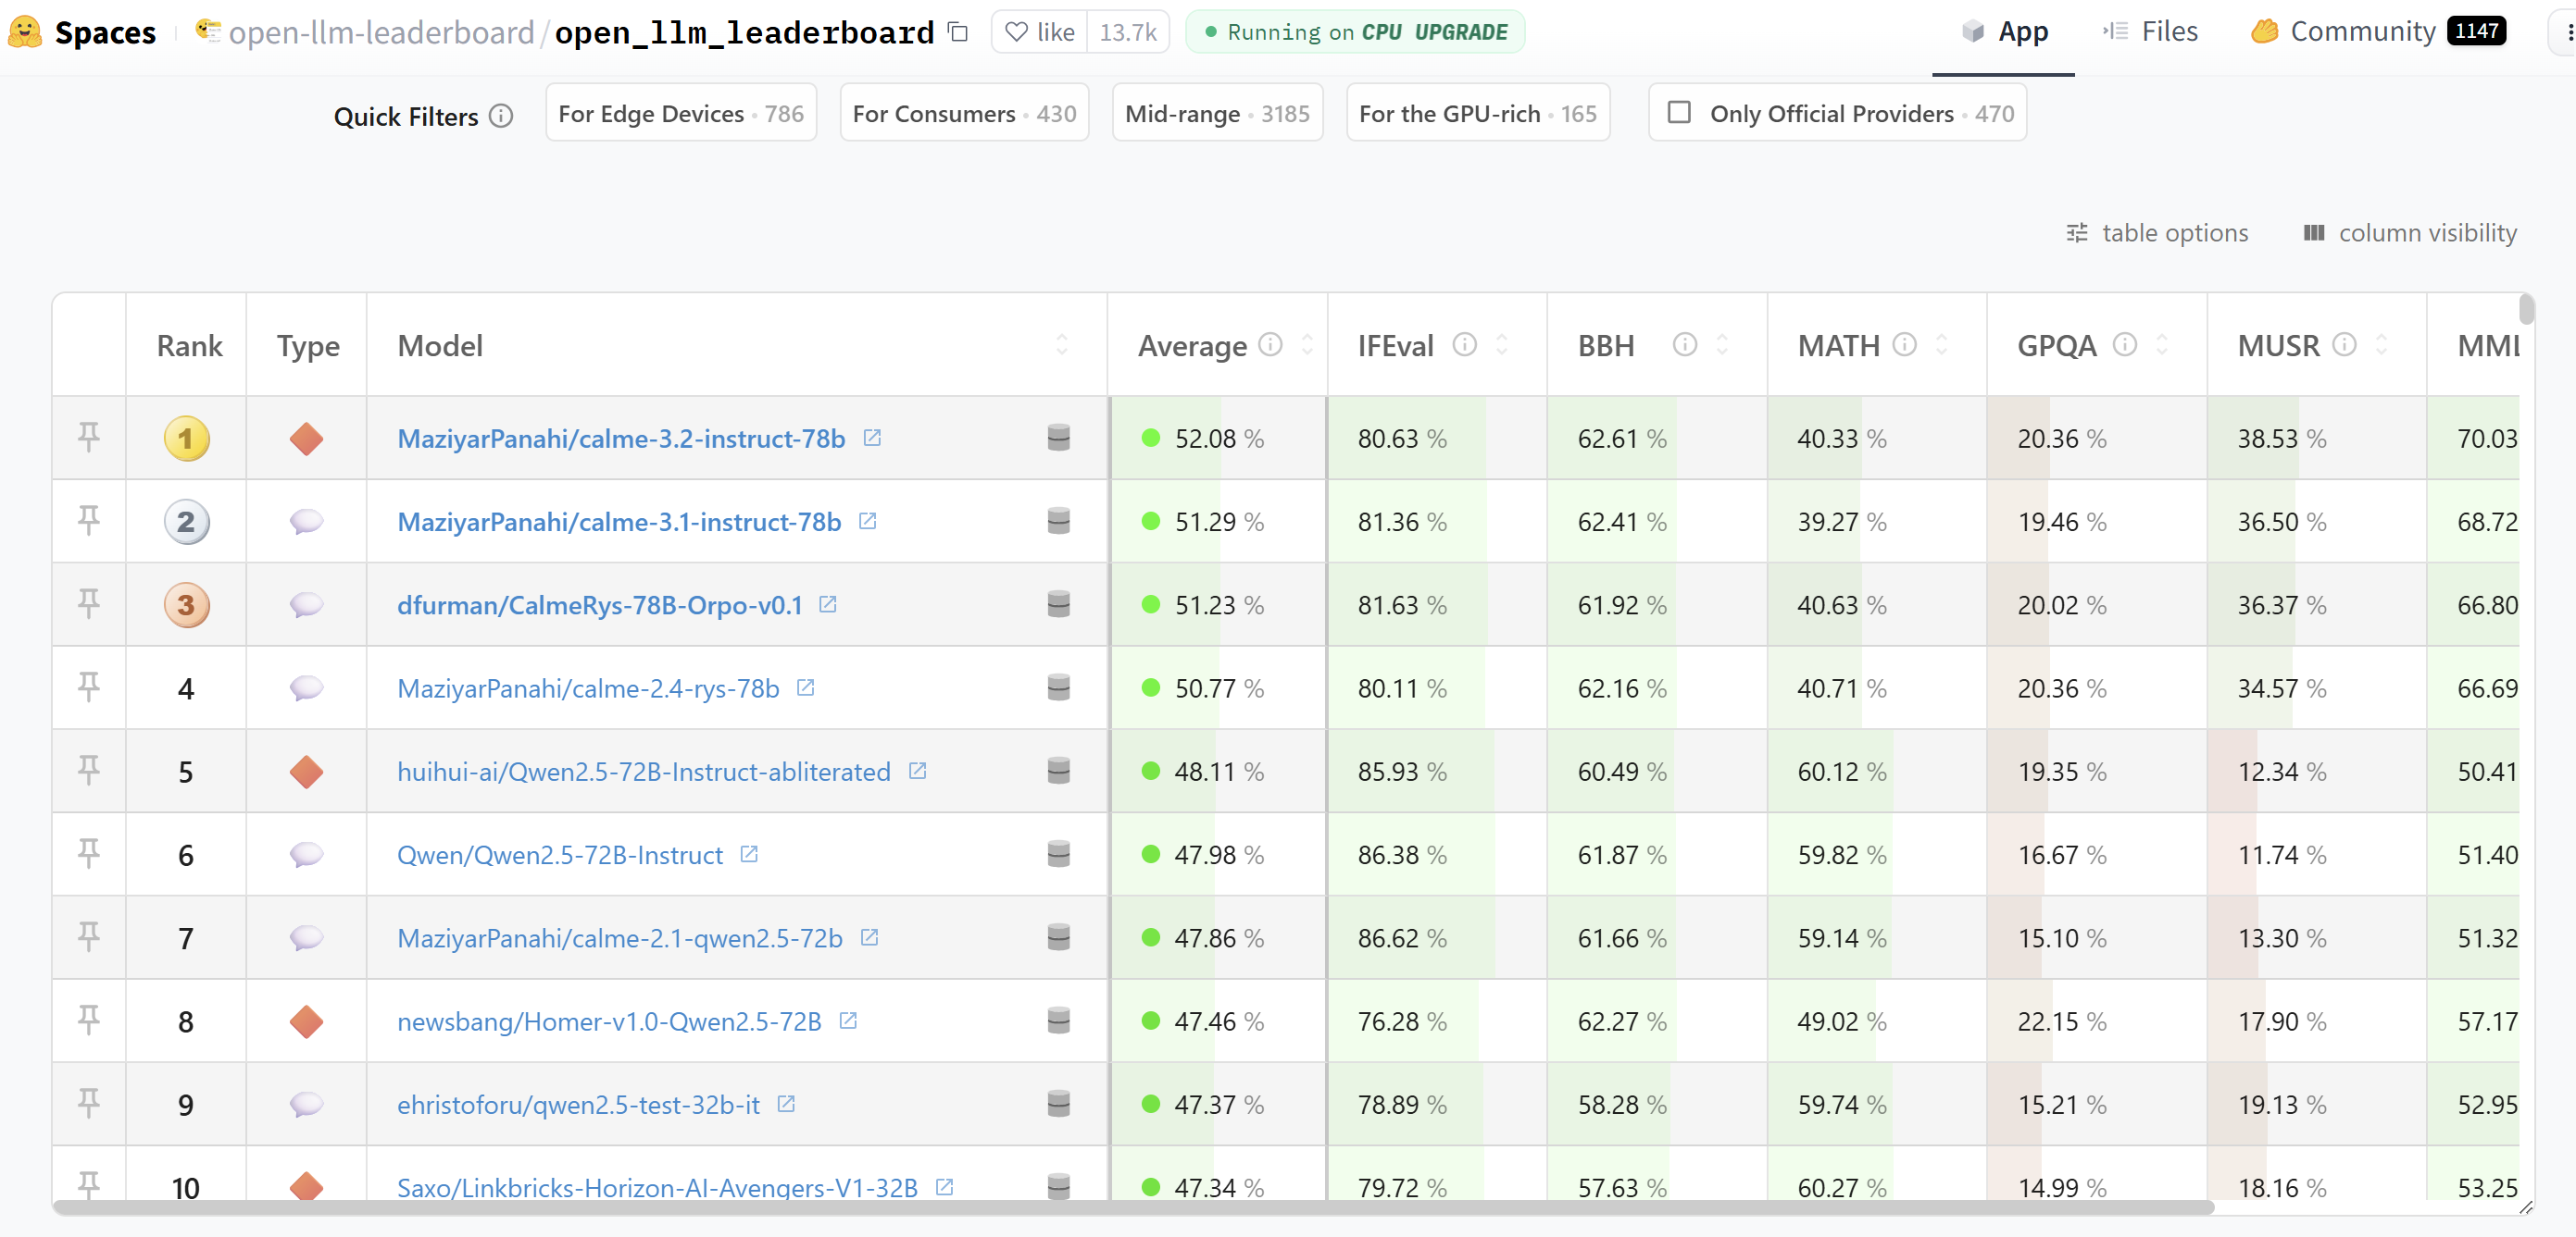
Task: Click database icon in dfurman/CalmeRys row
Action: (1058, 603)
